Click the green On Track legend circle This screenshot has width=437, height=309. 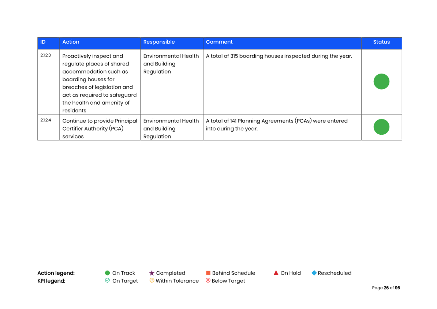(107, 273)
